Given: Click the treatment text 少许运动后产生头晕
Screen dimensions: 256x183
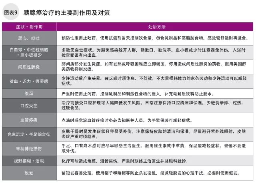Looking at the screenshot, I should click(x=81, y=78).
